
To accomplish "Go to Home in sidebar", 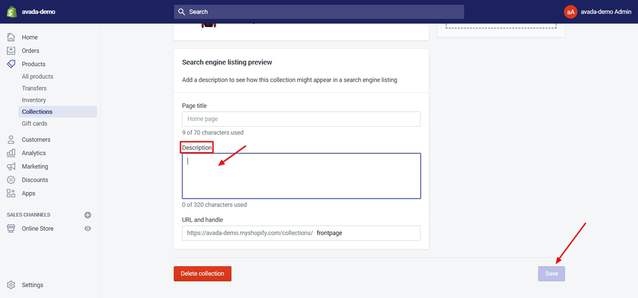I will (30, 37).
